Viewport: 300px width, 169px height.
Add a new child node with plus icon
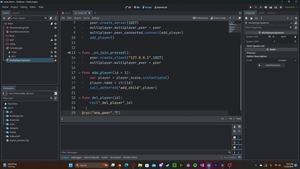4,18
